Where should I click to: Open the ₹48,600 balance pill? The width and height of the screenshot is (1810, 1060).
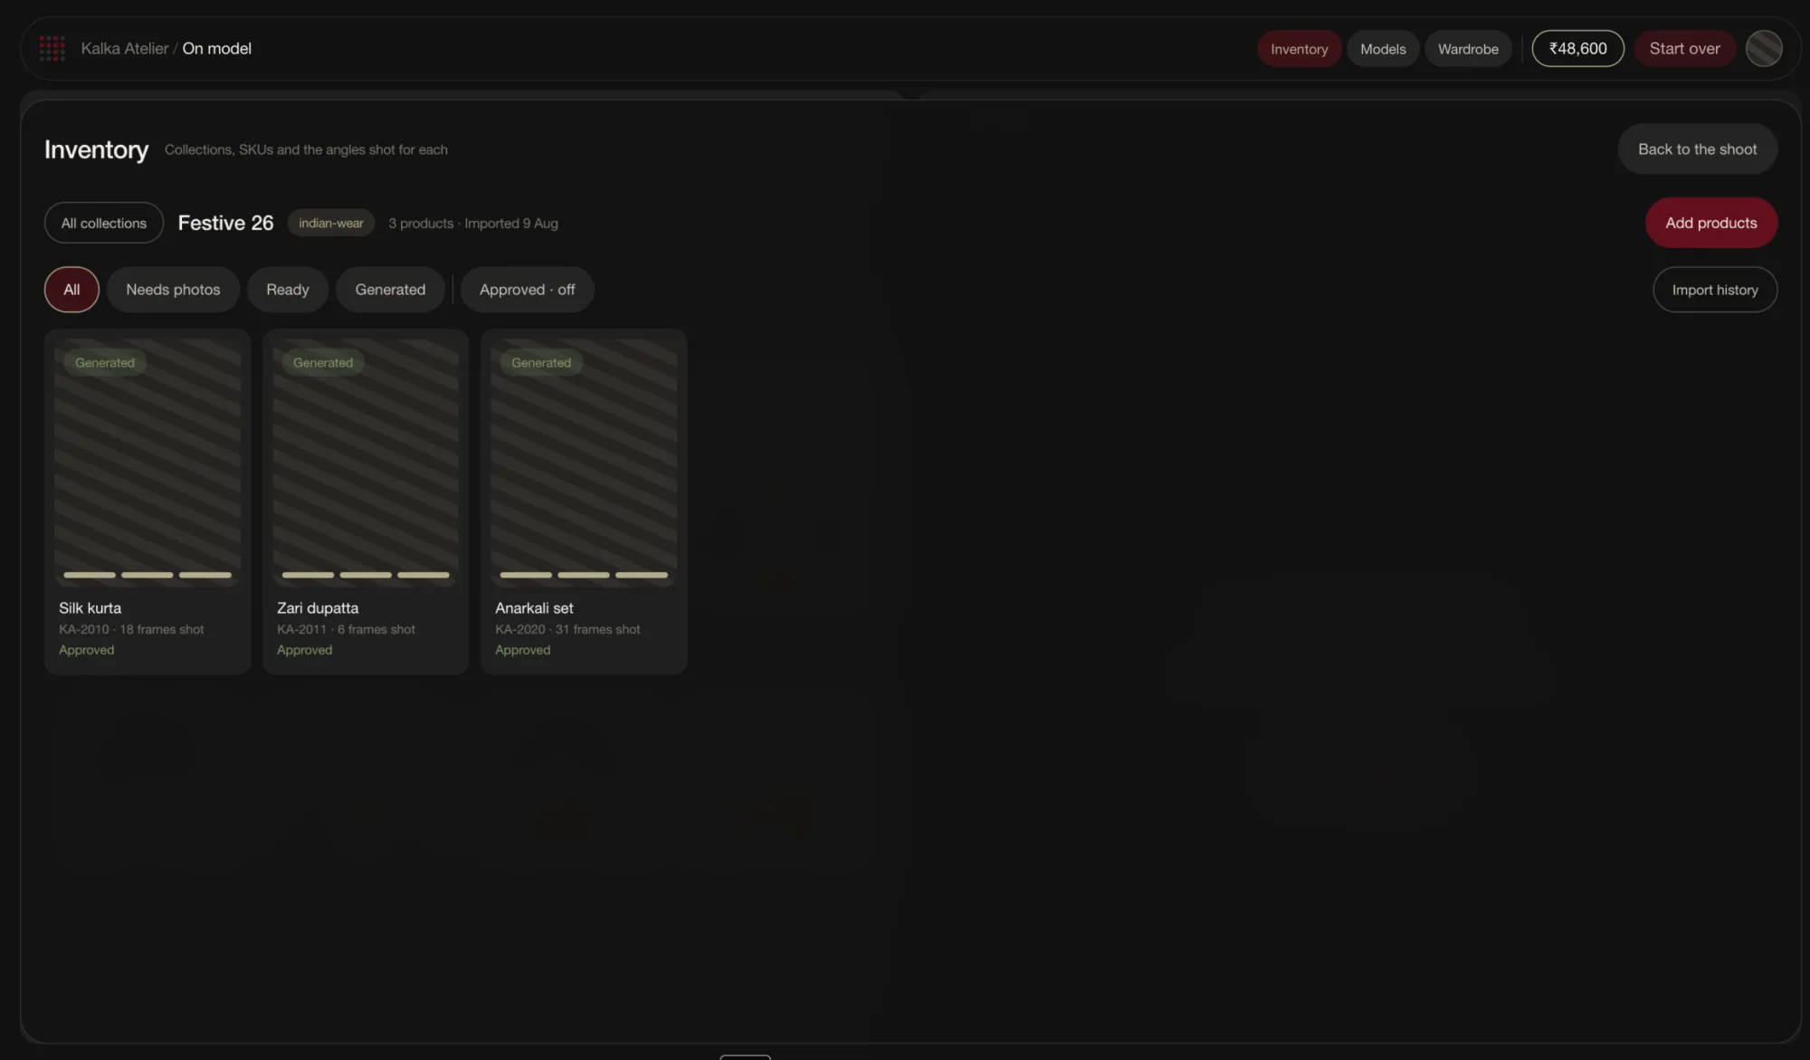[1577, 49]
